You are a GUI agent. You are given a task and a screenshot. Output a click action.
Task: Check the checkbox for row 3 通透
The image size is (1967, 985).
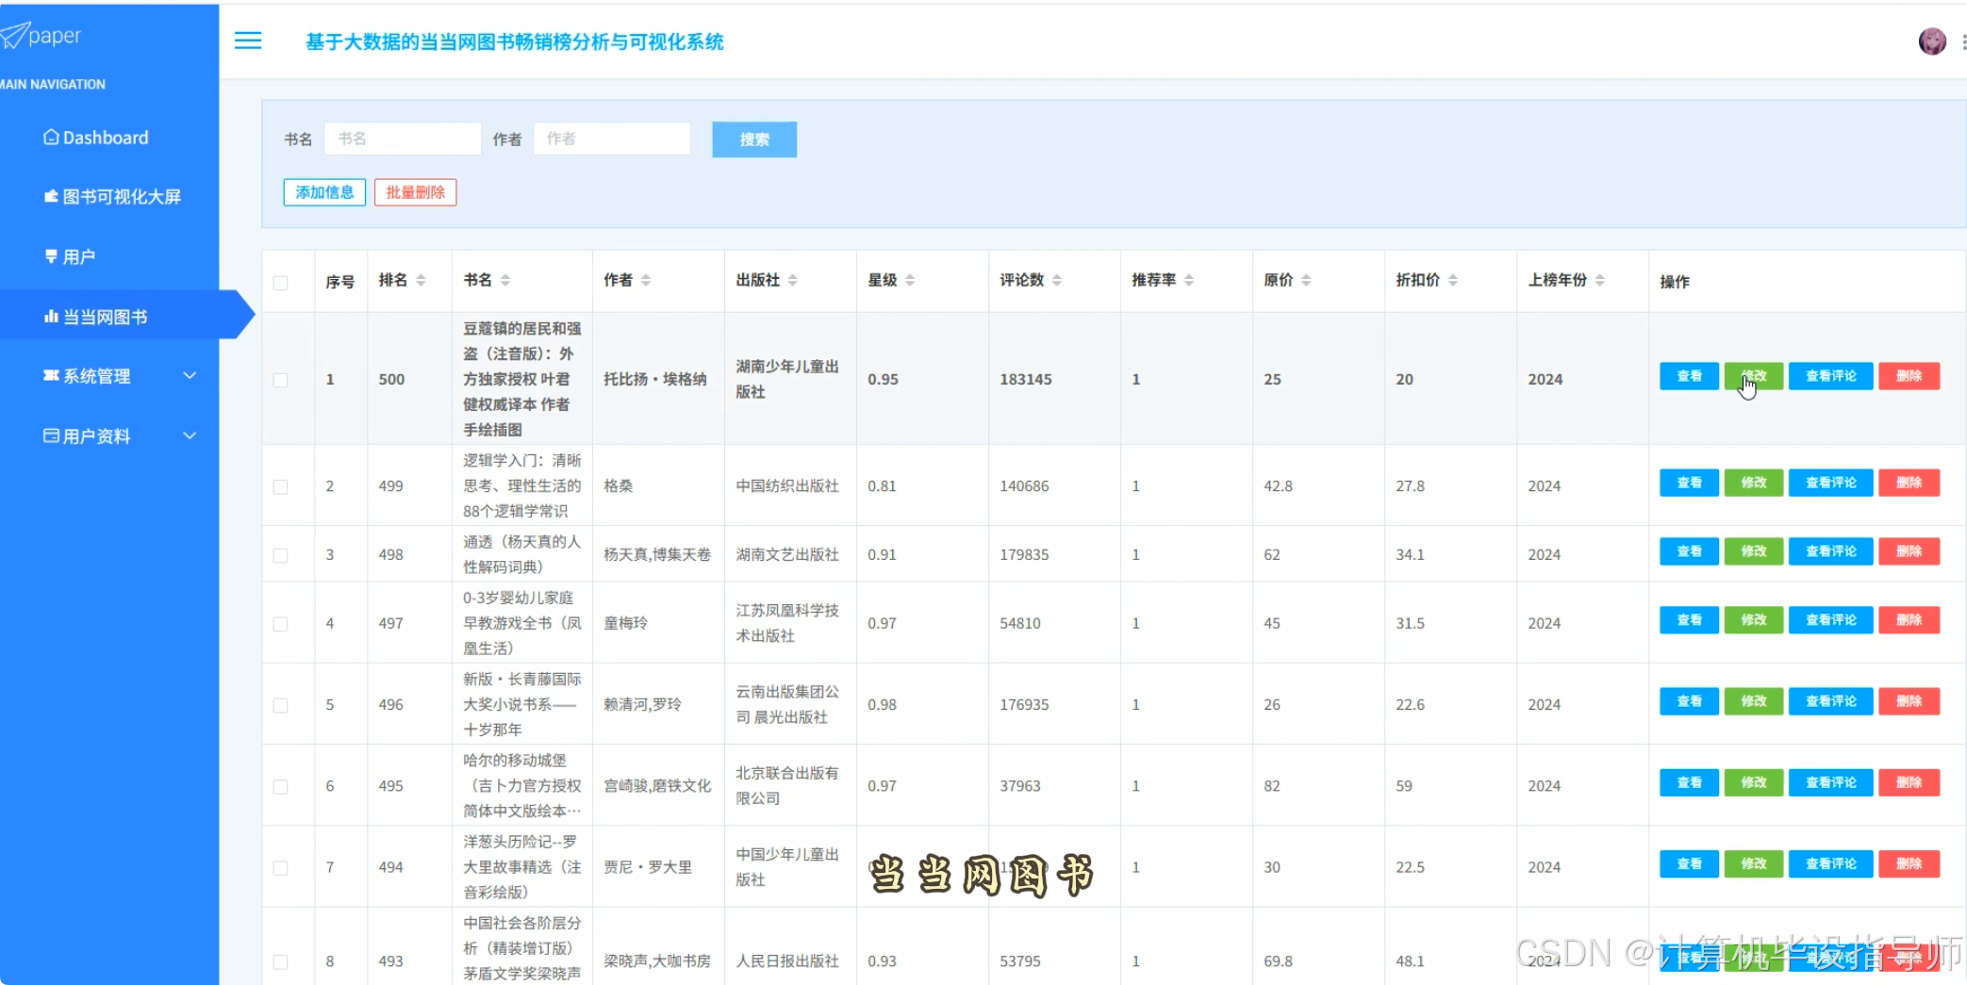280,554
